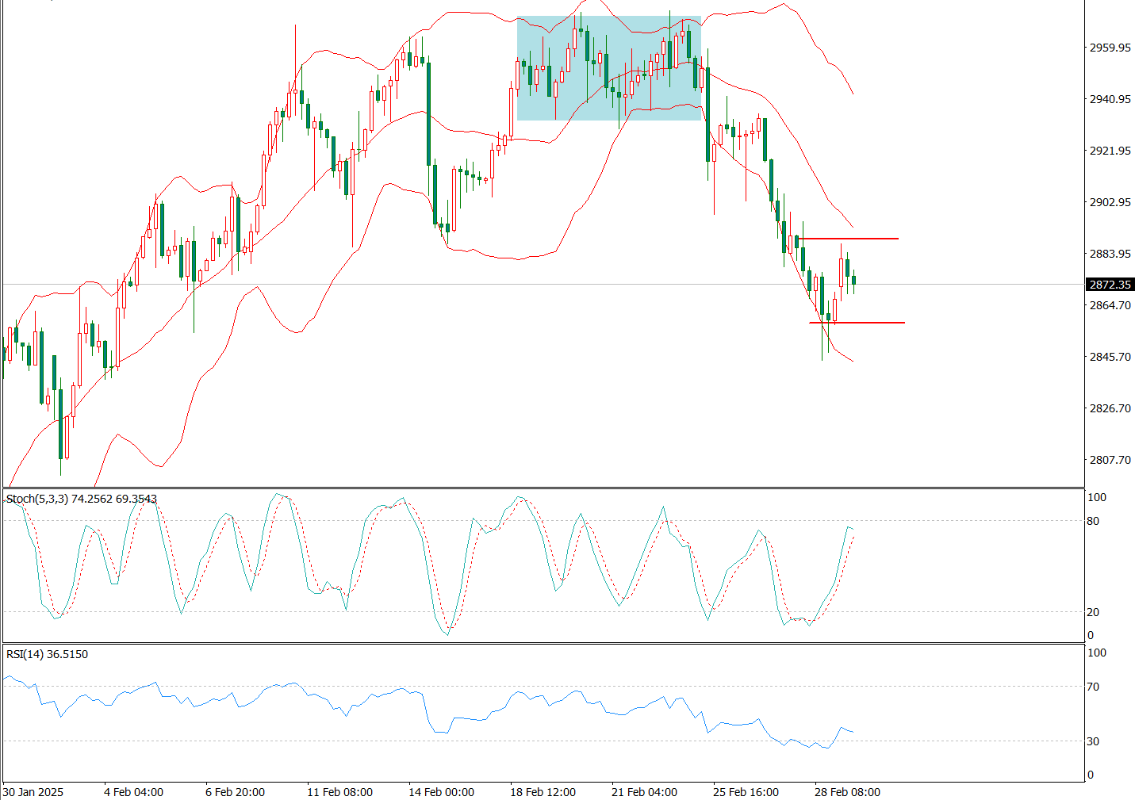Click the 30 Jan 2025 date label
1135x800 pixels.
point(33,791)
